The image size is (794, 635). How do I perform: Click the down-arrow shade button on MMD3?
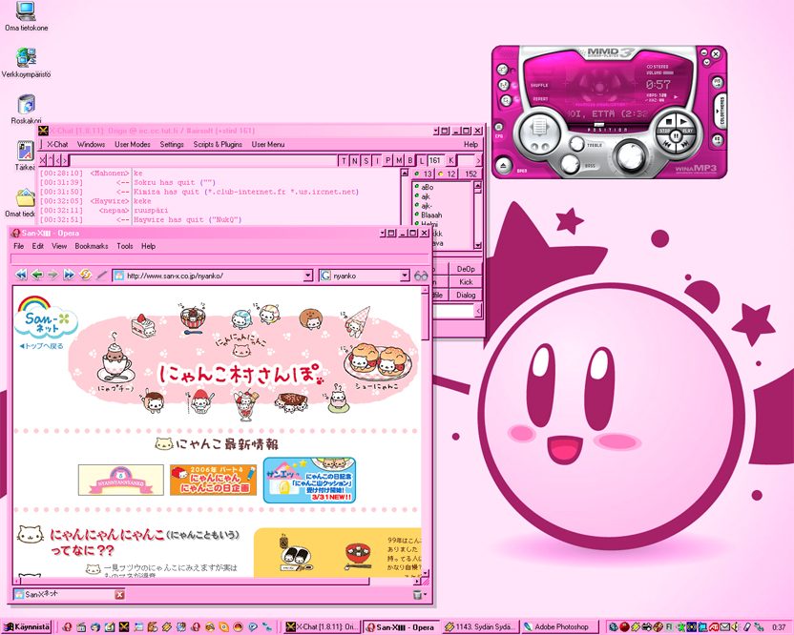[707, 62]
